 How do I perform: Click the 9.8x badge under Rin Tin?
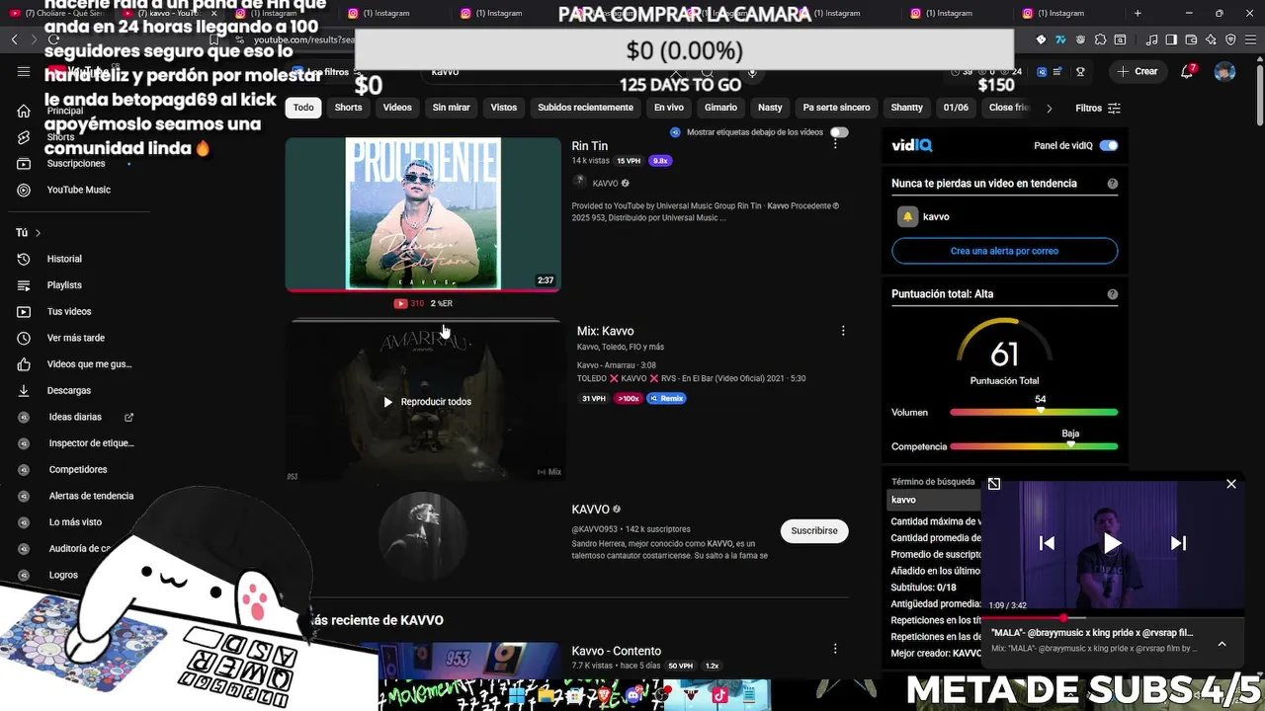(x=660, y=161)
